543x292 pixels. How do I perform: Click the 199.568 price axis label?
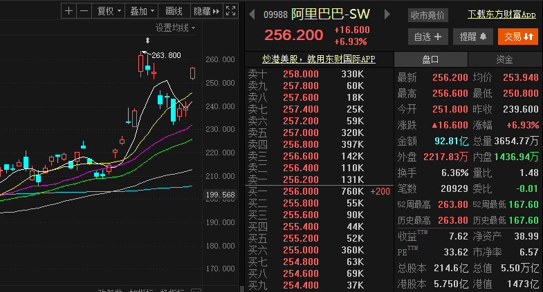220,195
